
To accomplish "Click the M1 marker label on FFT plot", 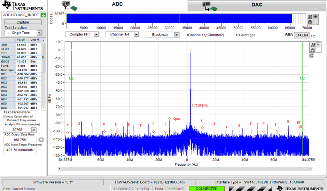I will (71, 78).
